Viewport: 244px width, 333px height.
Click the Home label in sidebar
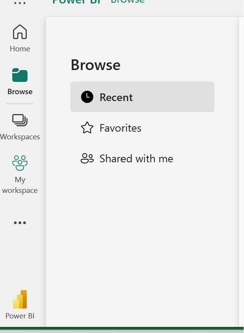[20, 49]
